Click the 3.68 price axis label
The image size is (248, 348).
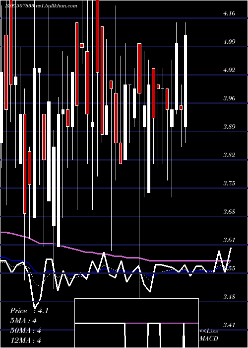[229, 211]
